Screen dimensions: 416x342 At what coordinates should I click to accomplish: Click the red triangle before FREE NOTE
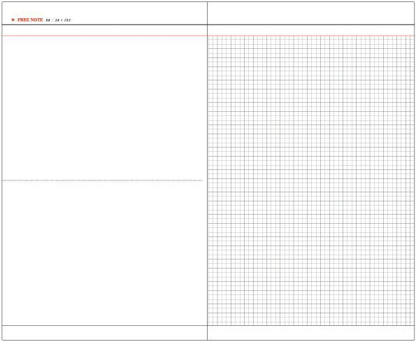[x=13, y=20]
